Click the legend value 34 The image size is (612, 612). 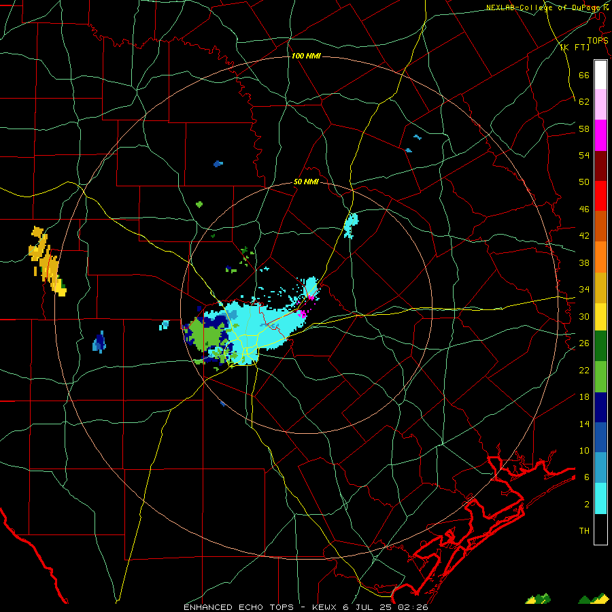[584, 289]
